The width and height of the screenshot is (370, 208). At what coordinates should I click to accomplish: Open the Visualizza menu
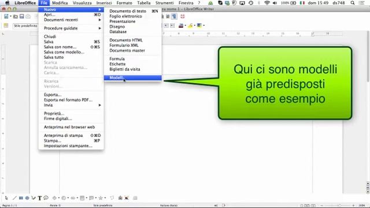[x=82, y=3]
